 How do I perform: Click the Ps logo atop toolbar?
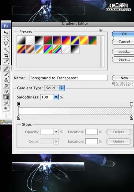tap(6, 26)
